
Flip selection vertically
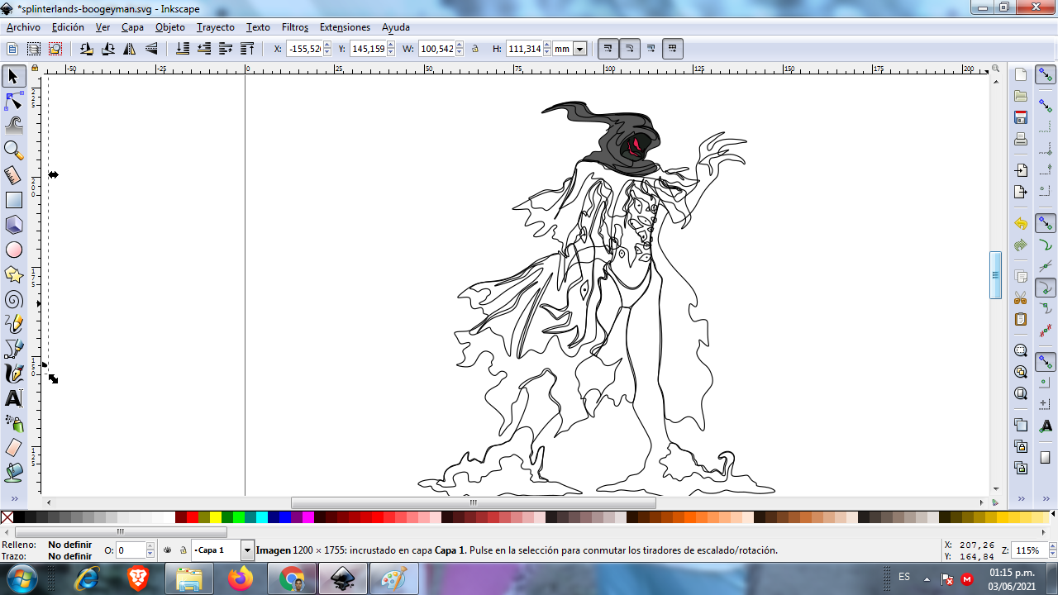tap(151, 49)
